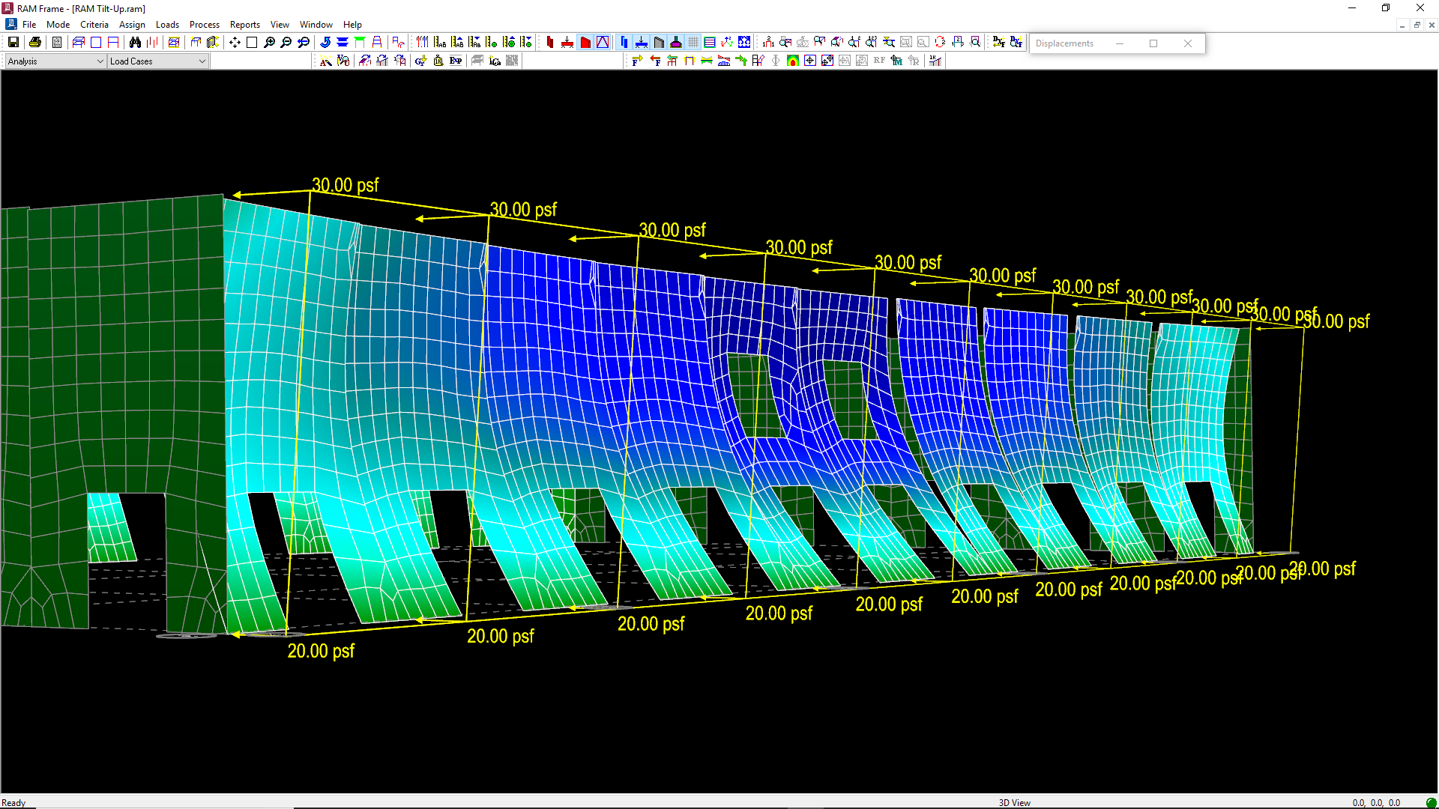Click the stress contour color map icon
Screen dimensions: 1439x809
(x=792, y=61)
